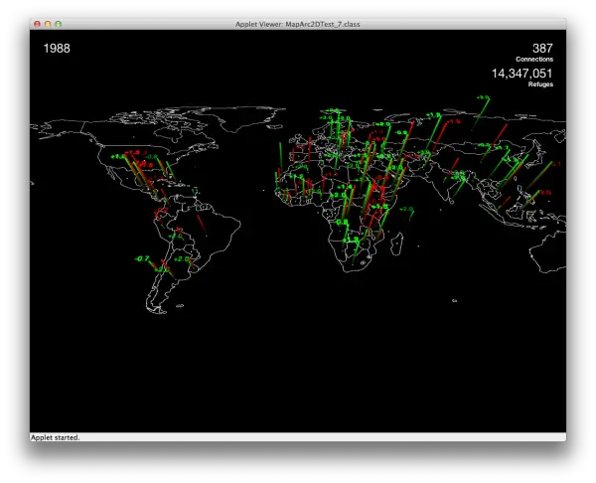The height and width of the screenshot is (483, 596).
Task: Click the Greenland outline
Action: coord(247,118)
